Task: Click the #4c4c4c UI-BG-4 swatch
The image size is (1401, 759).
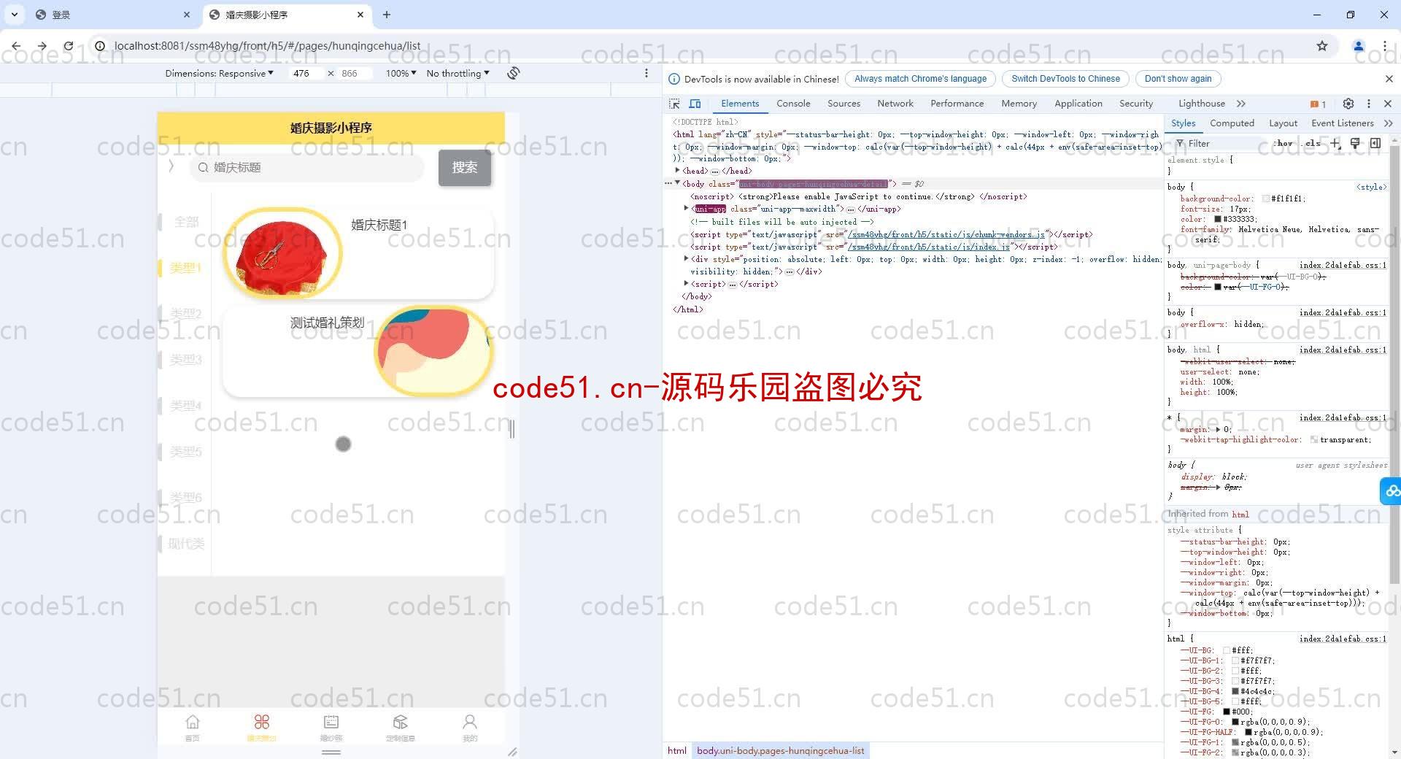Action: coord(1235,691)
